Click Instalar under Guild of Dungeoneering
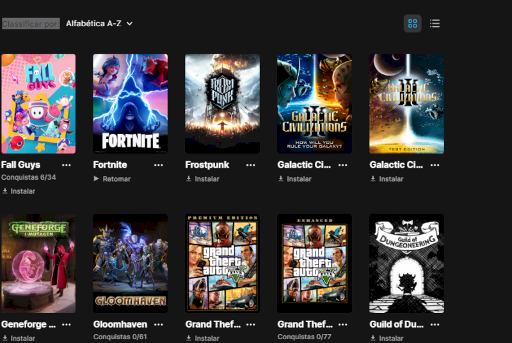 click(x=387, y=339)
